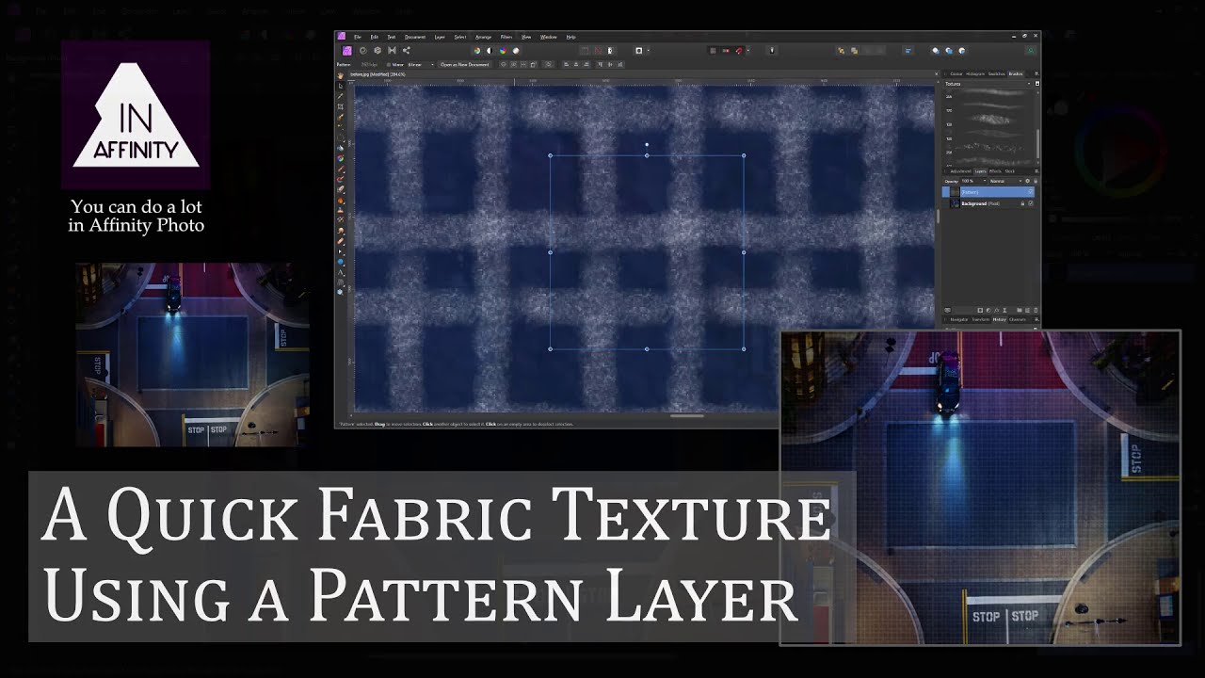
Task: Toggle the Quick Mask toolbar icon
Action: click(639, 50)
